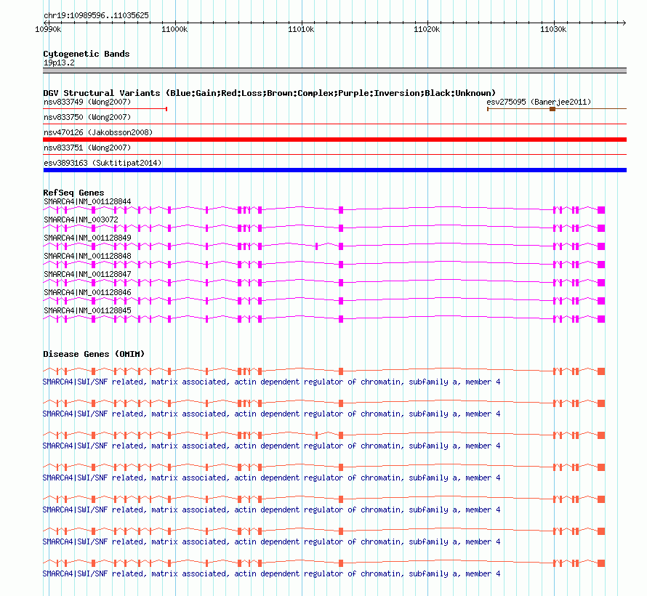Click the 11030k ruler tick label
The image size is (647, 596).
click(553, 29)
